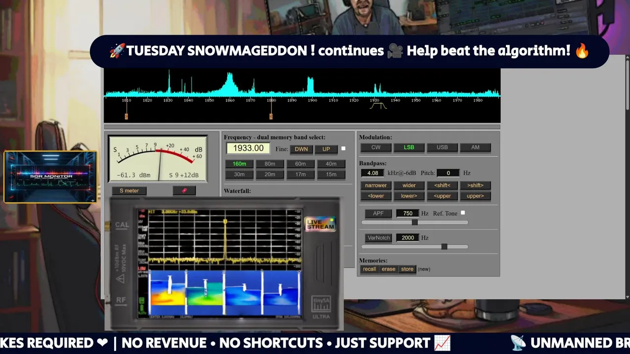Click the APF frequency slider handle
The width and height of the screenshot is (630, 354).
[415, 222]
